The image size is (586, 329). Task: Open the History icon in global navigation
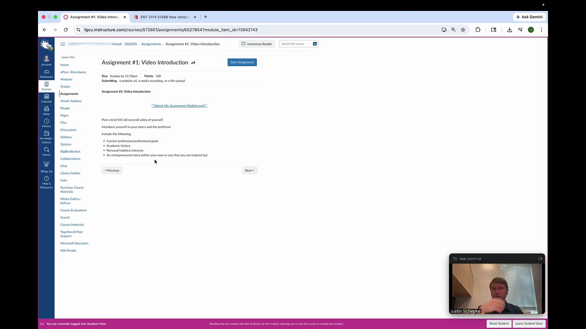click(x=46, y=123)
